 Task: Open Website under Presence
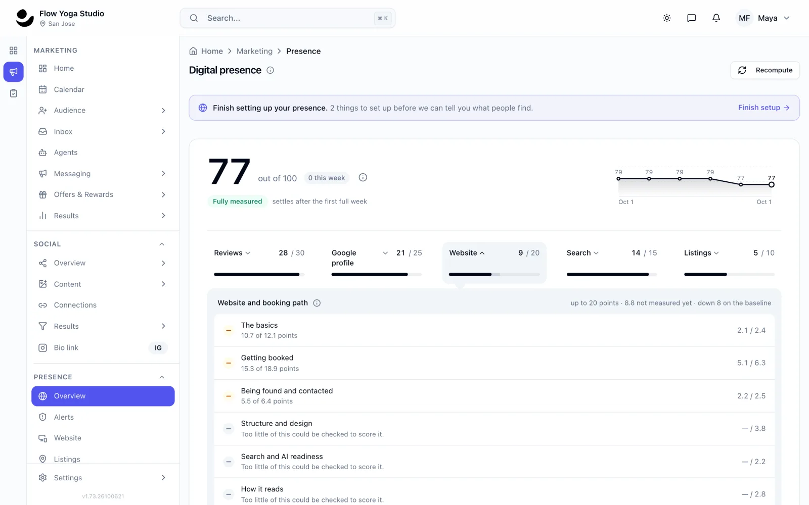[103, 438]
